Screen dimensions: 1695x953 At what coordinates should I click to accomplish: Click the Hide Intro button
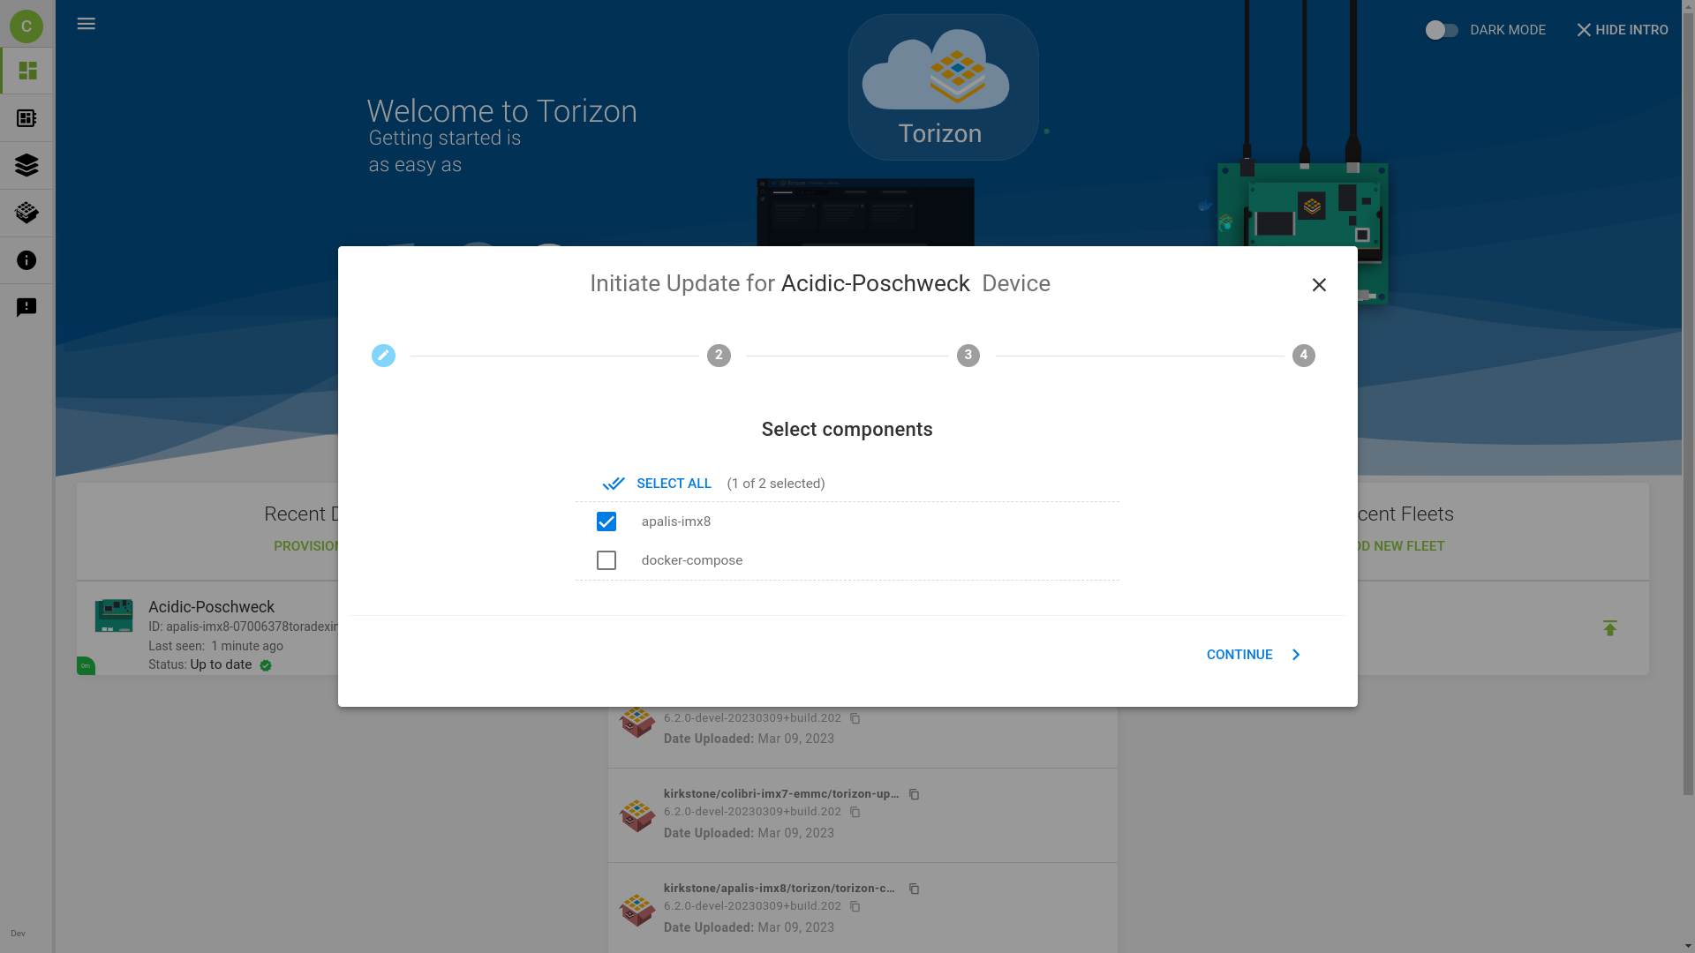(1622, 30)
